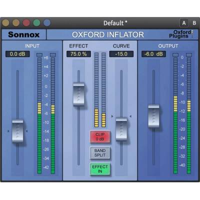The width and height of the screenshot is (200, 200).
Task: Select the output value field -6.0 dB
Action: tap(153, 54)
